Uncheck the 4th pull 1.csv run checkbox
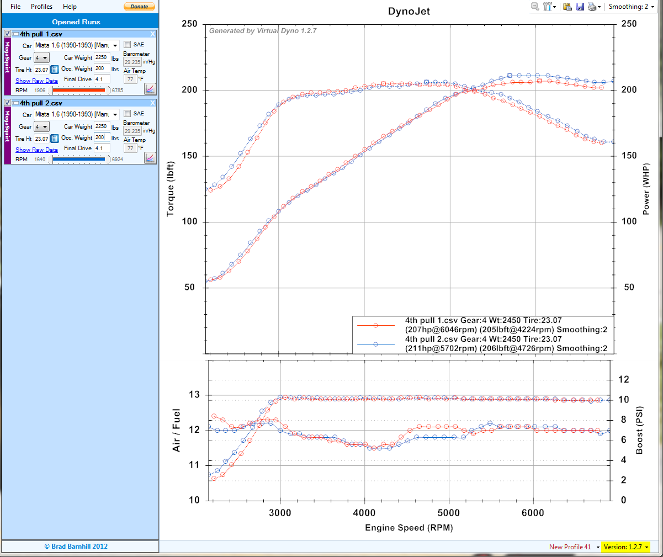 click(7, 34)
